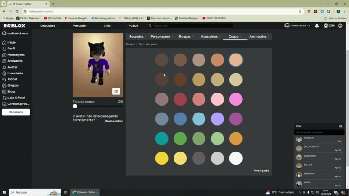Expand the Roupas dropdown
Image resolution: width=349 pixels, height=196 pixels.
[186, 36]
